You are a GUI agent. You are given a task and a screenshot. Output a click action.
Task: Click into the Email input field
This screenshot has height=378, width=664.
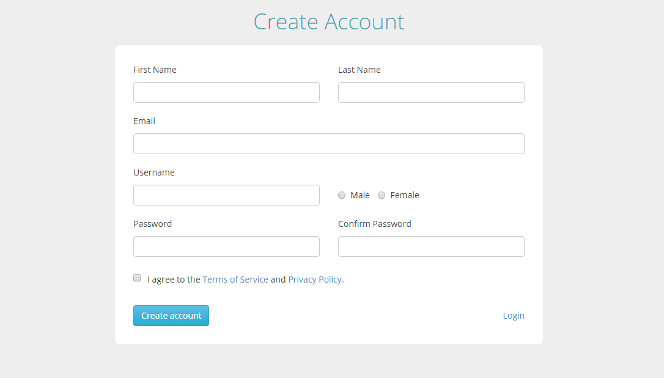pos(328,144)
